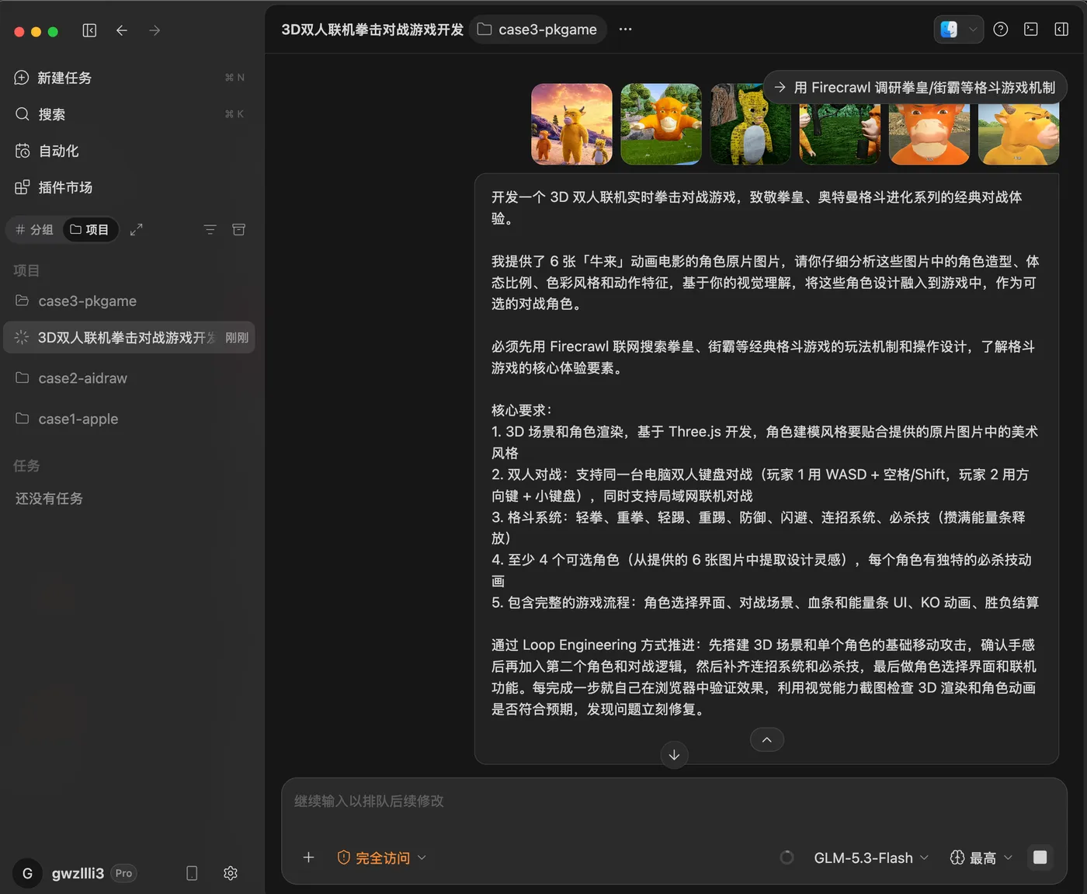Open 完全访问 permission dropdown
This screenshot has width=1087, height=894.
pyautogui.click(x=381, y=857)
